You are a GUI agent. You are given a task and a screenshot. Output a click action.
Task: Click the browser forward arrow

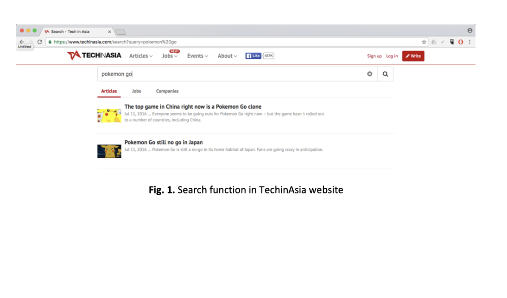pos(31,42)
